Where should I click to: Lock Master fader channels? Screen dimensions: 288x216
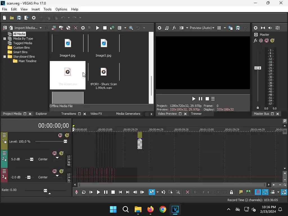[x=258, y=108]
